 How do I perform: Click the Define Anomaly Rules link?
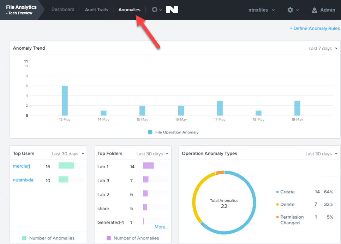coord(315,28)
